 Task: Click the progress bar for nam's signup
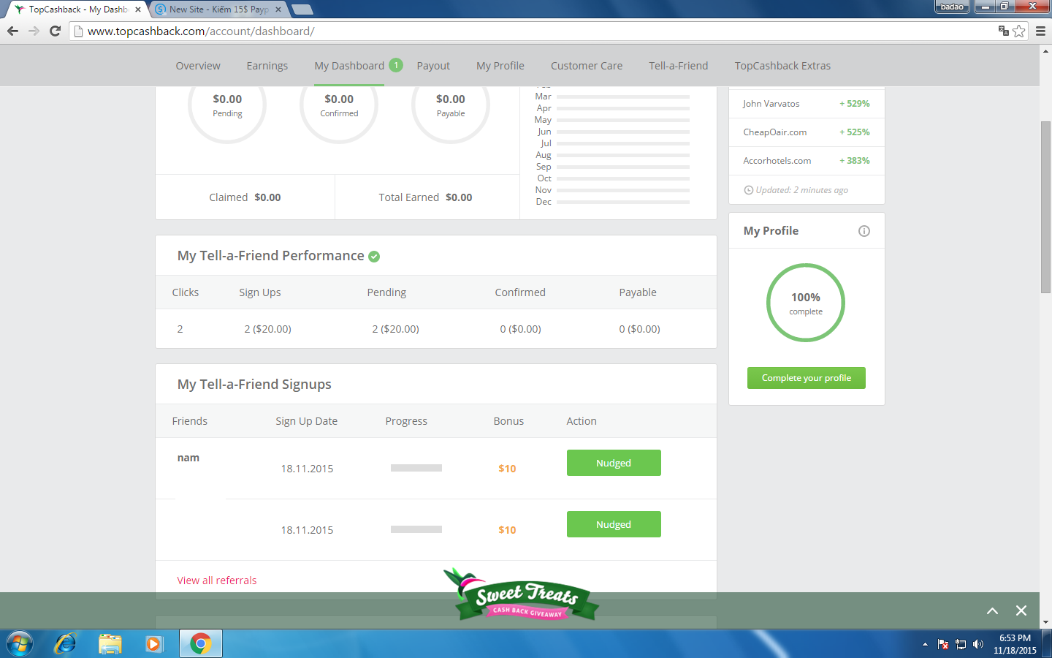(x=416, y=468)
